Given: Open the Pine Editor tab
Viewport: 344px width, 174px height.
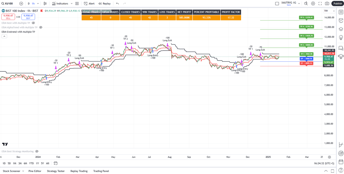Looking at the screenshot, I should click(35, 171).
